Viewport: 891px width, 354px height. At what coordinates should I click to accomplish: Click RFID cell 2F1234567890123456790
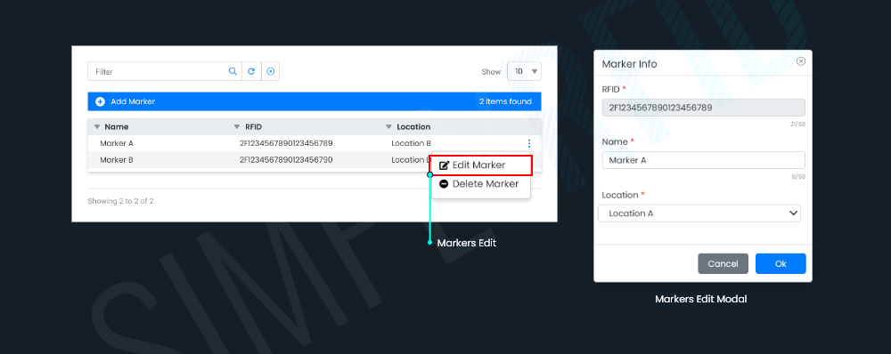click(x=286, y=160)
